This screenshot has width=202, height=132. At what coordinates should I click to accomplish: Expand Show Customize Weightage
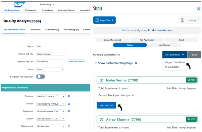point(114,63)
